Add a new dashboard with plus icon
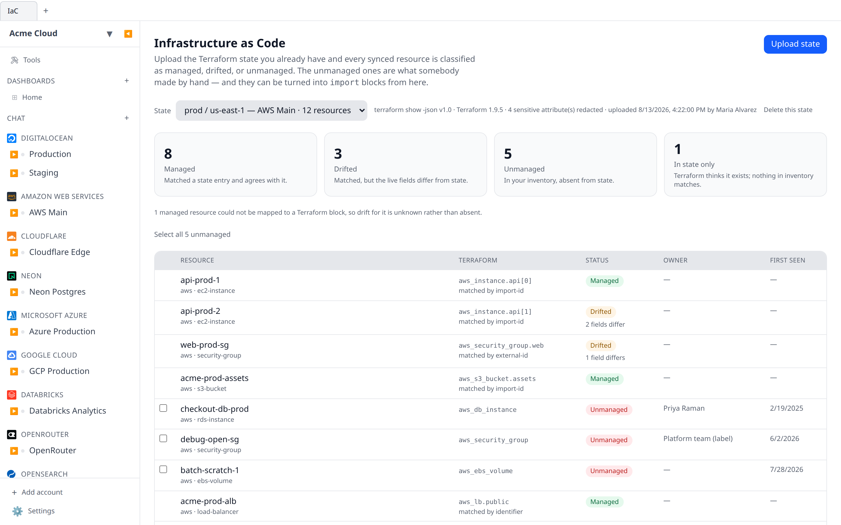 [x=127, y=80]
